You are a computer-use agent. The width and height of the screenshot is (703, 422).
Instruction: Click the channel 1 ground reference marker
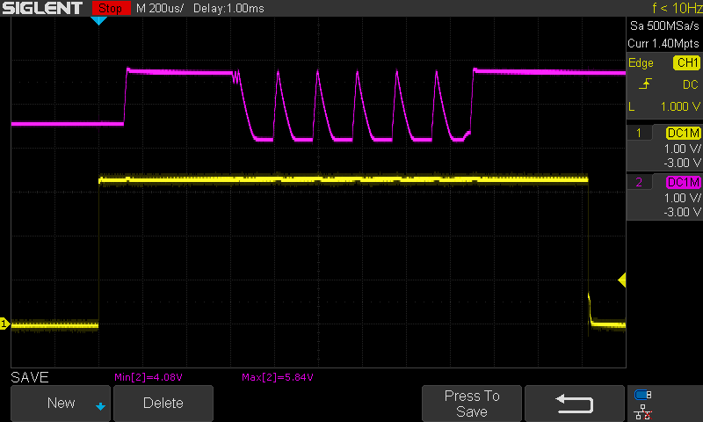[4, 324]
